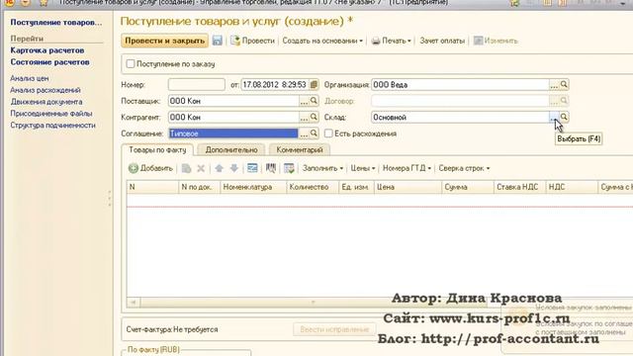
Task: Click the Количество column header
Action: click(x=313, y=187)
